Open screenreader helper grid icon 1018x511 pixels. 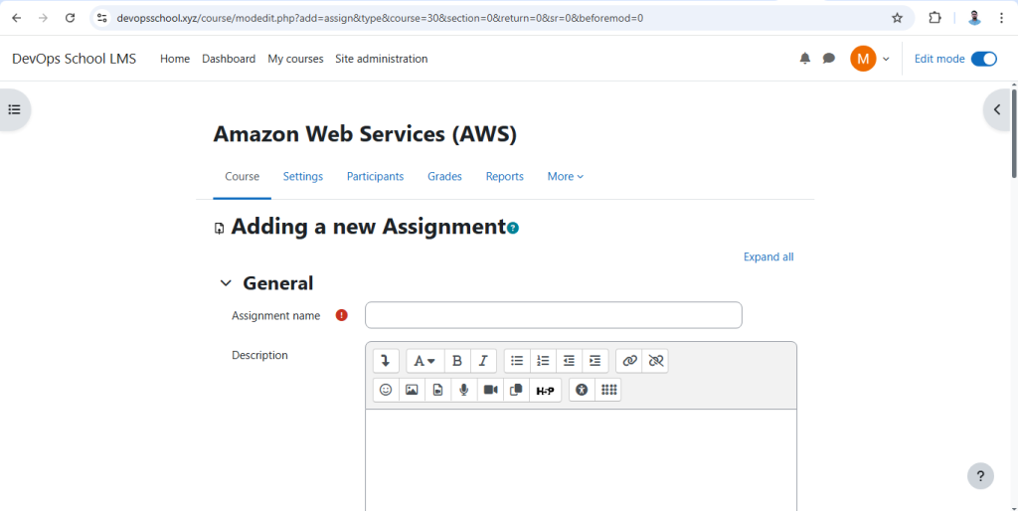(x=607, y=390)
